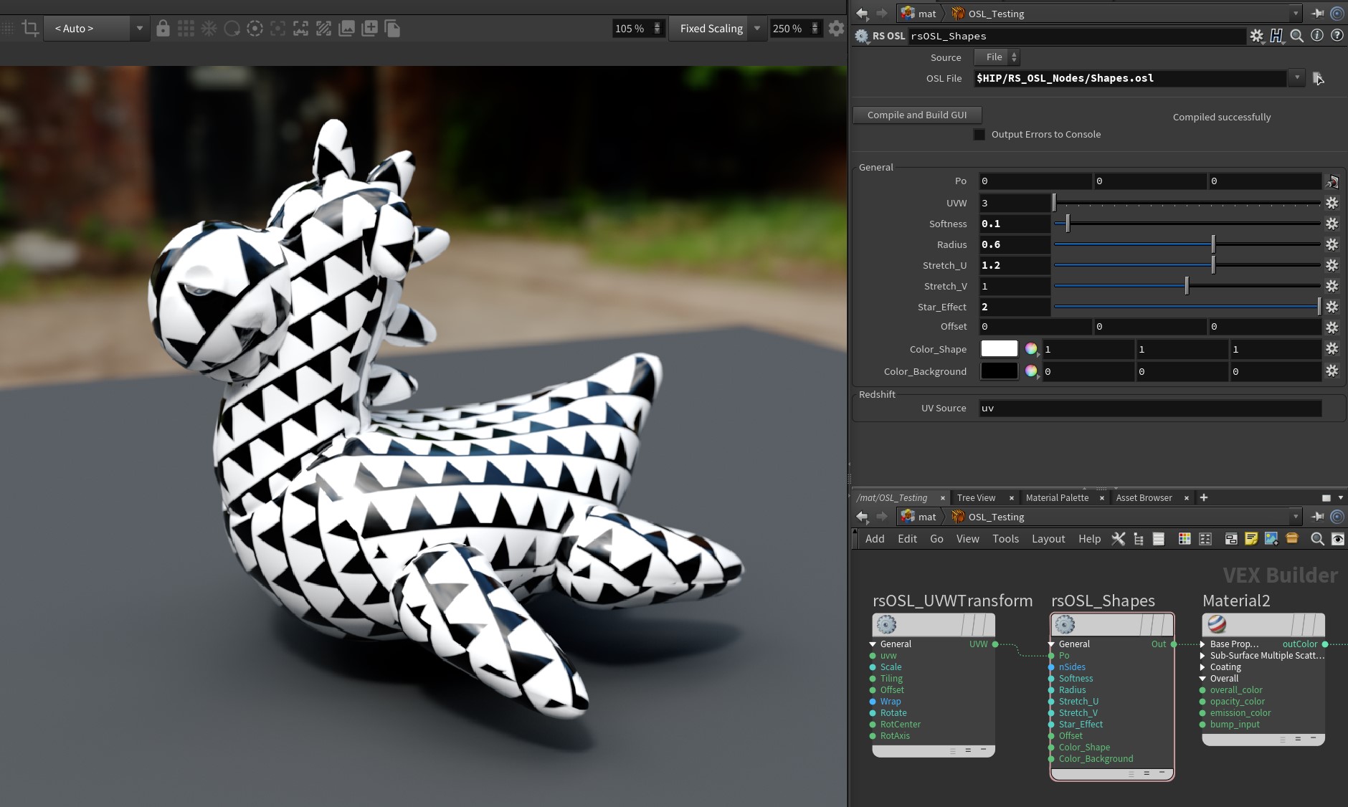Collapse General section of rsOSL_UVWTransform node
The height and width of the screenshot is (807, 1348).
click(x=873, y=644)
